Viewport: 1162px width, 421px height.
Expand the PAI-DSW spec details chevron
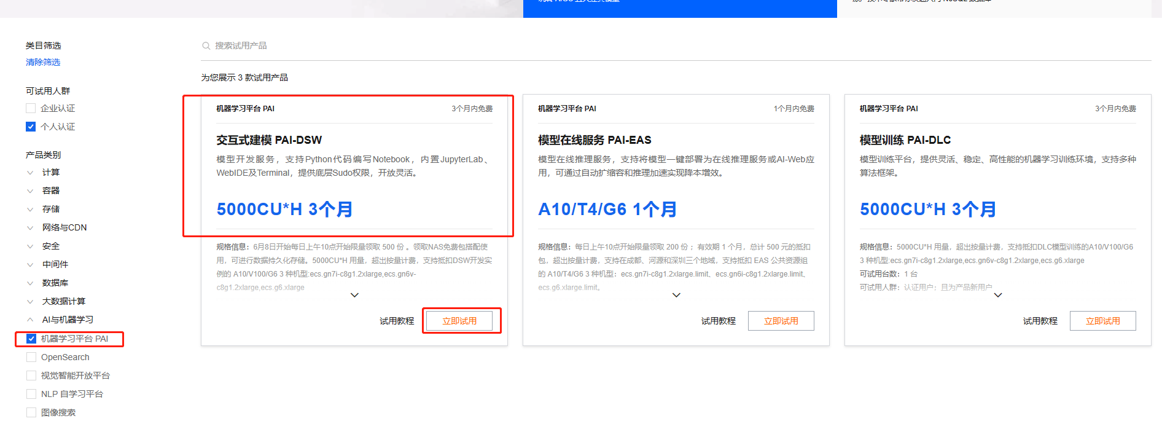(354, 295)
